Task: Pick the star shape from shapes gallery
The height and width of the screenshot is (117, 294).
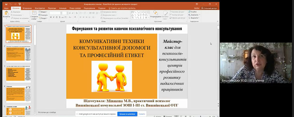Action: 146,18
